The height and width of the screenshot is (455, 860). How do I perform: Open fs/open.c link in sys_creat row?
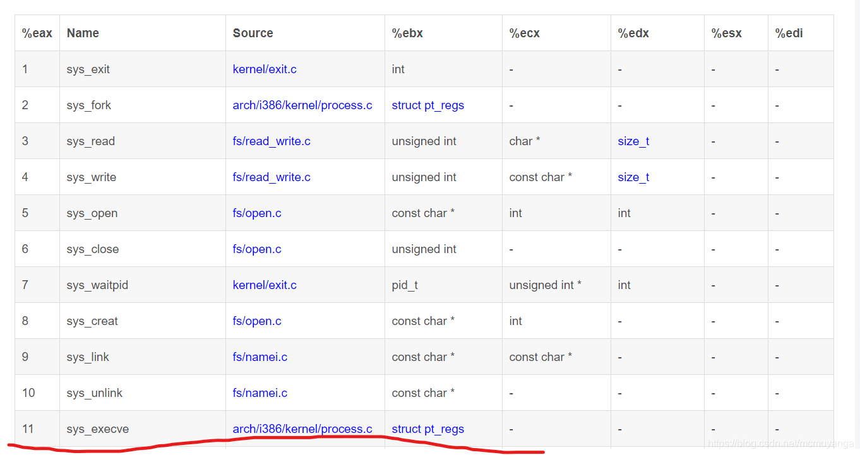click(x=257, y=321)
